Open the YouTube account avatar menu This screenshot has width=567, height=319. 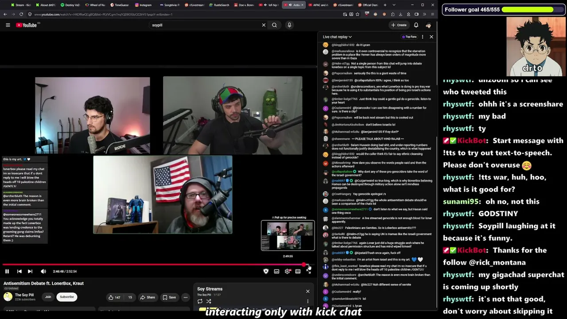[428, 25]
